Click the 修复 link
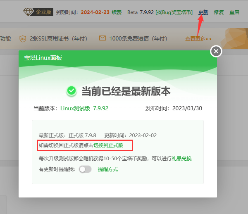This screenshot has height=214, width=248. pos(219,12)
